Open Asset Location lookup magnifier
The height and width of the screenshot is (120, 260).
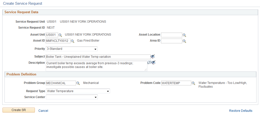click(184, 35)
